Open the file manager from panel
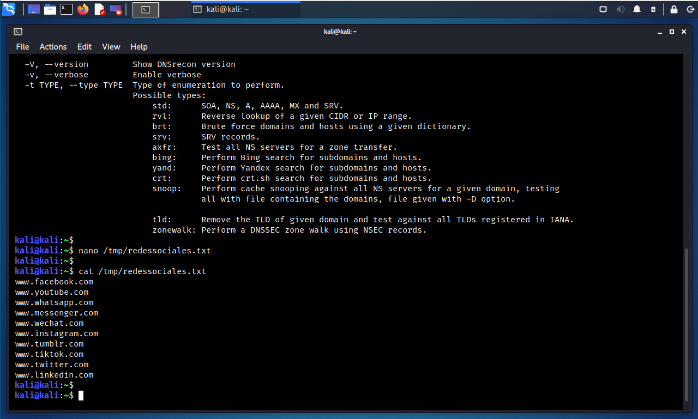Screen dimensions: 698x419 pyautogui.click(x=50, y=9)
